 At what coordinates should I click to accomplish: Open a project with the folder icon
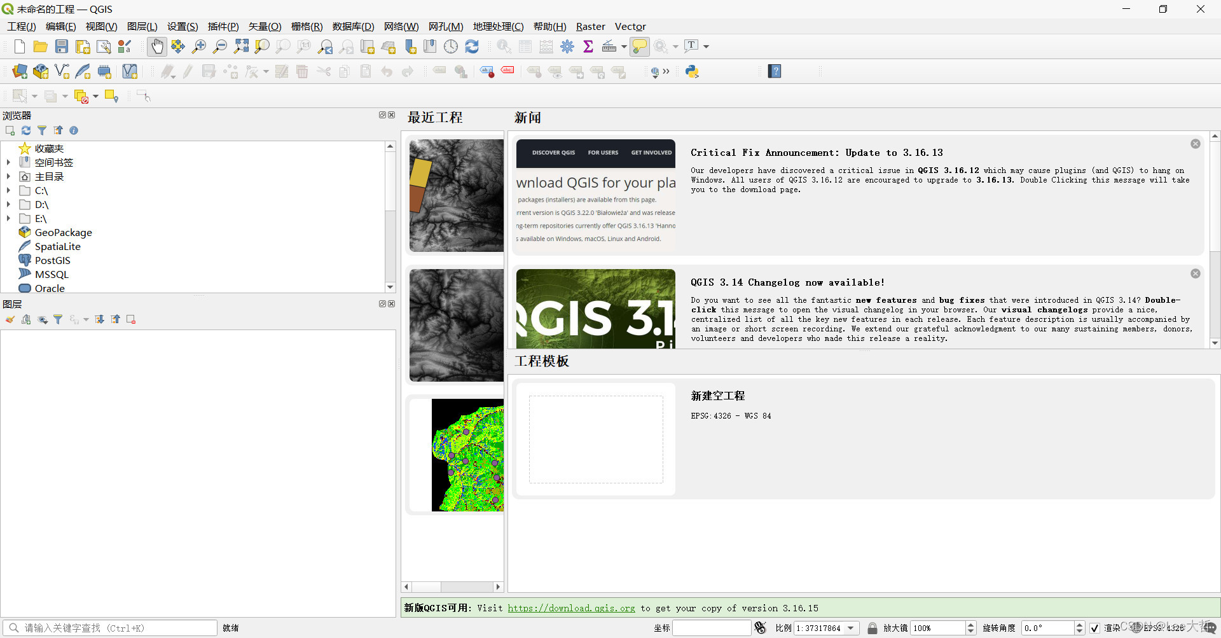(x=41, y=46)
